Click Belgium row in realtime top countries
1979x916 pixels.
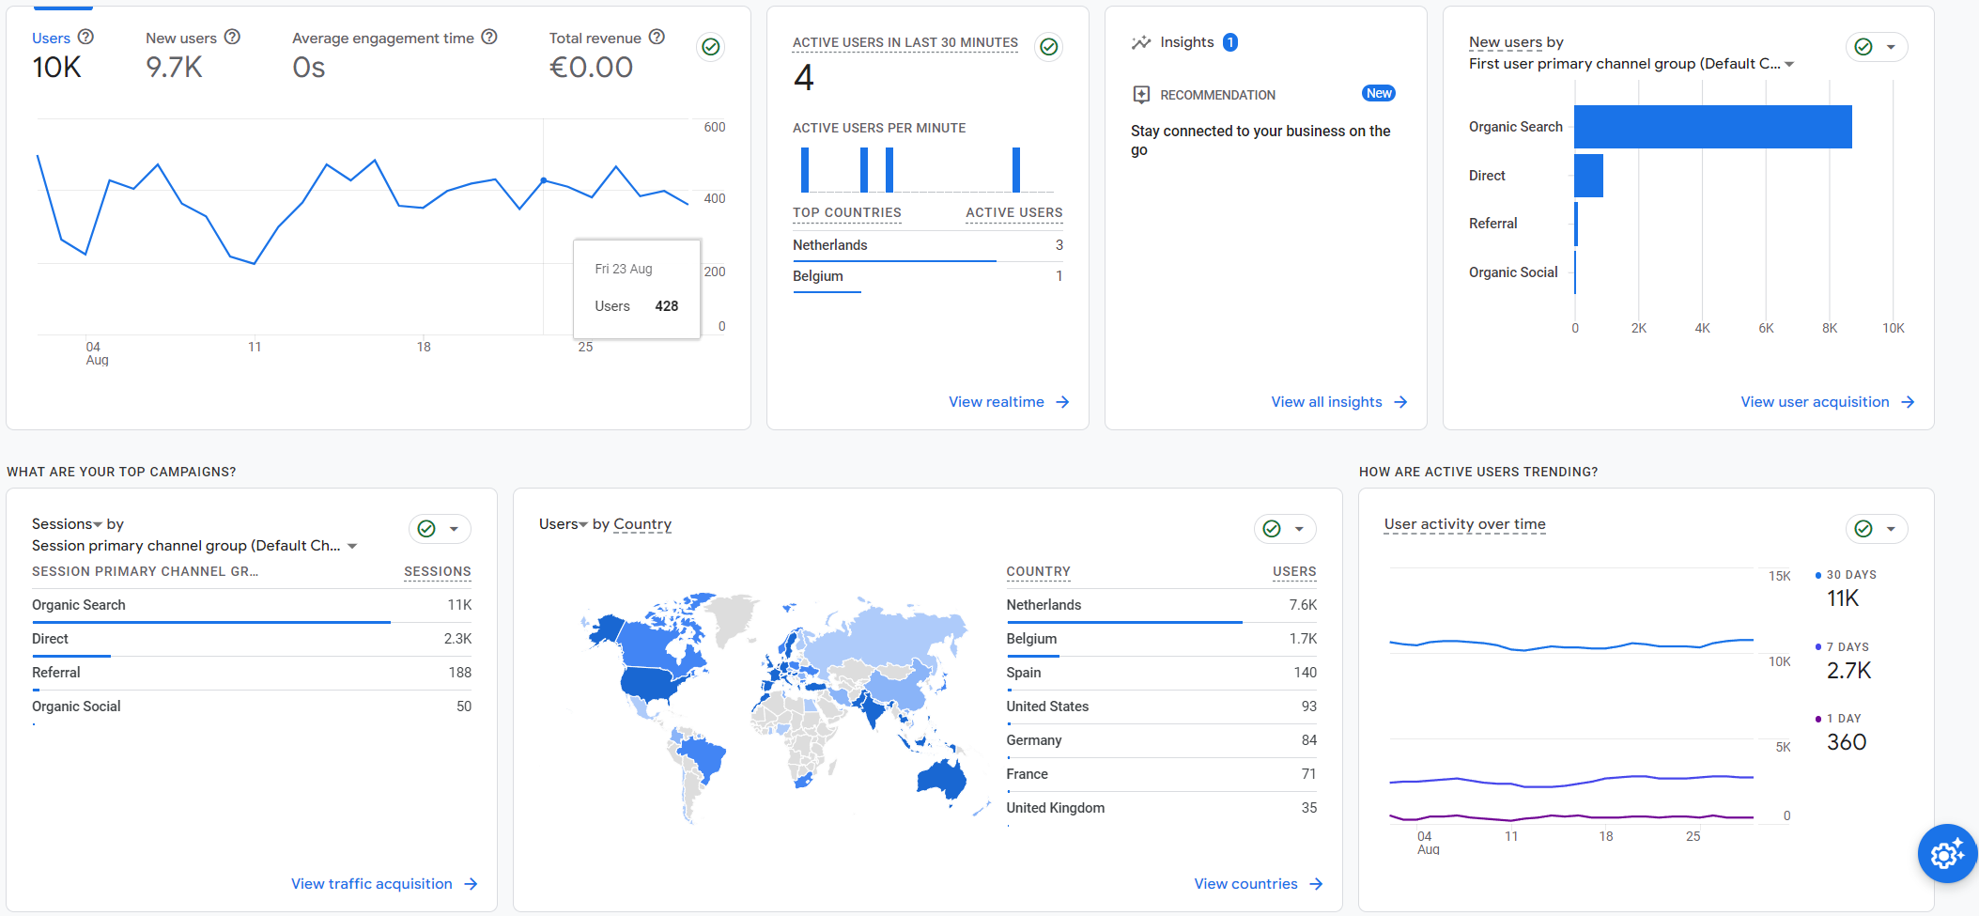point(928,276)
